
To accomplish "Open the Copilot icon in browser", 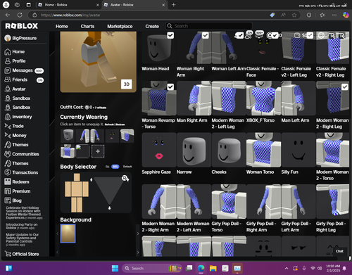I will coord(346,15).
